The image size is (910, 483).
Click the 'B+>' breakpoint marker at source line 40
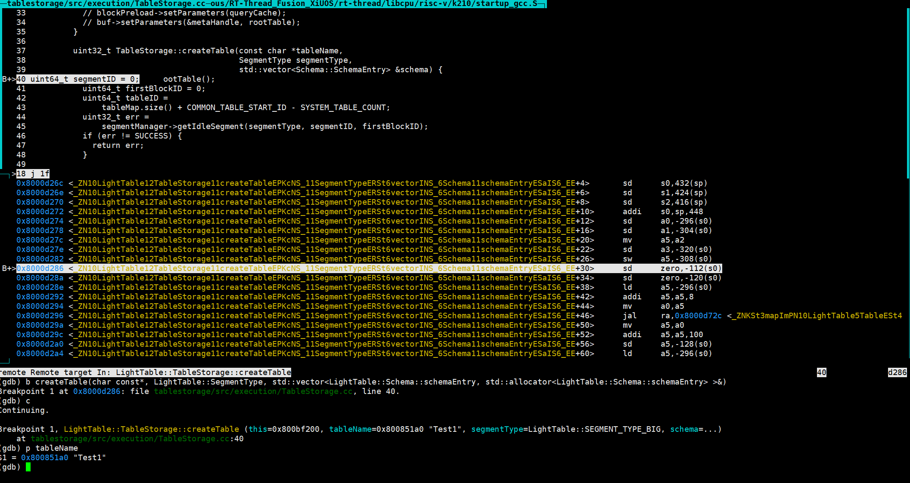(9, 79)
